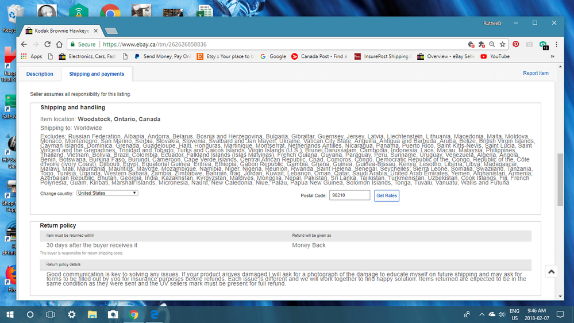Open the Overview eBay Seller bookmark

point(446,56)
